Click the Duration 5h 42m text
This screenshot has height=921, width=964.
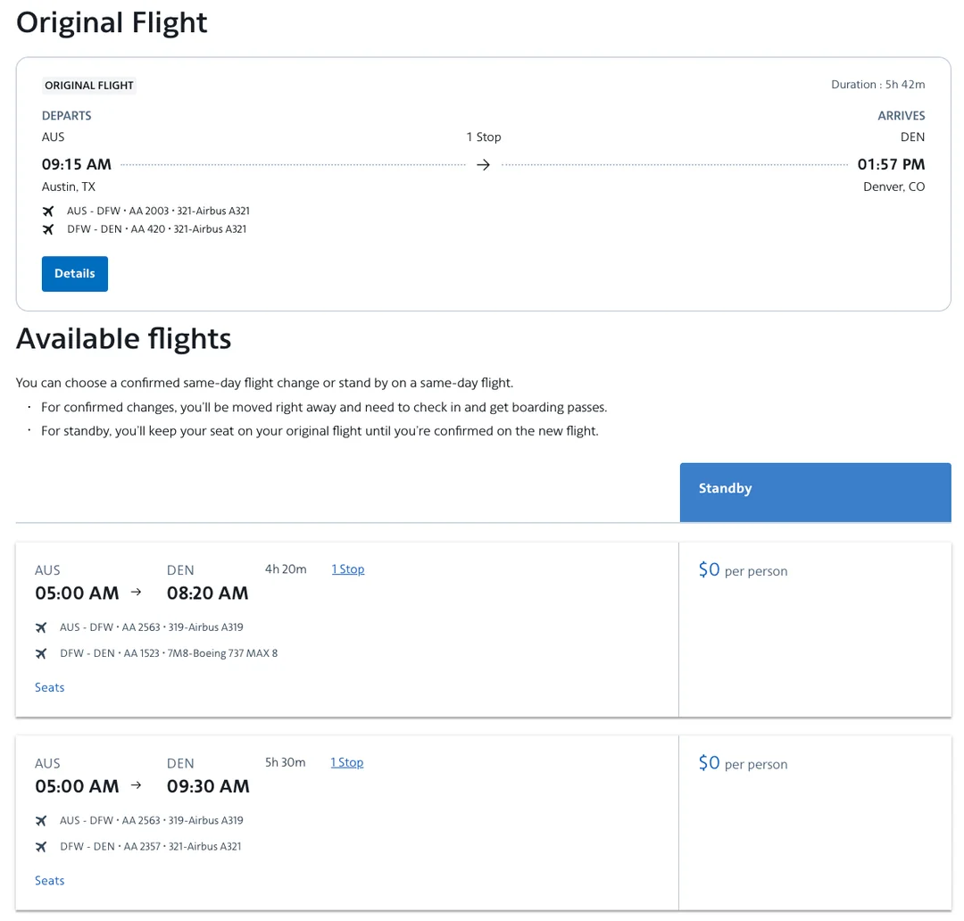pos(877,85)
